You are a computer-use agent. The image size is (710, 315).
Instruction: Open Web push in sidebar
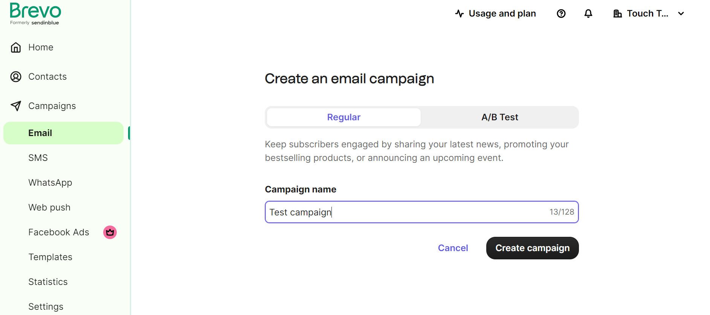(49, 207)
